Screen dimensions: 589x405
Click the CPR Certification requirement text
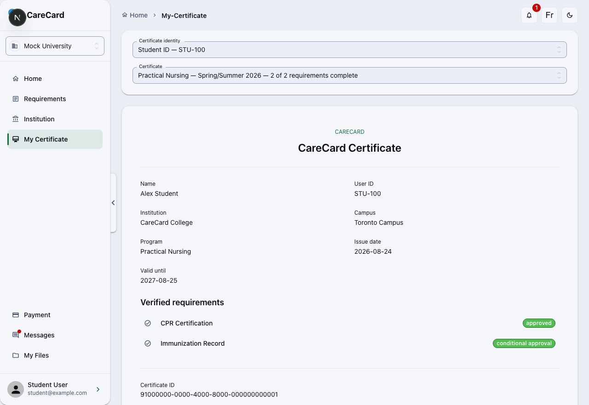click(186, 323)
